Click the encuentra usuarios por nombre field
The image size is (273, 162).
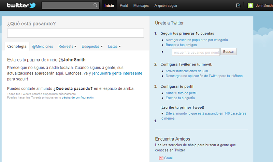click(x=196, y=52)
